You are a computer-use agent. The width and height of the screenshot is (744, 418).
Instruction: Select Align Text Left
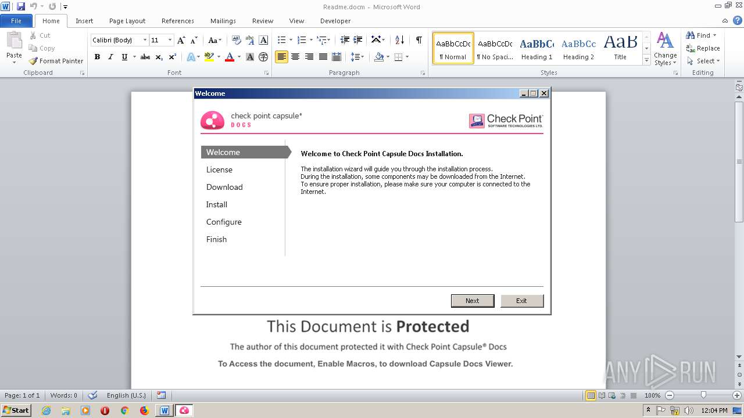point(281,57)
